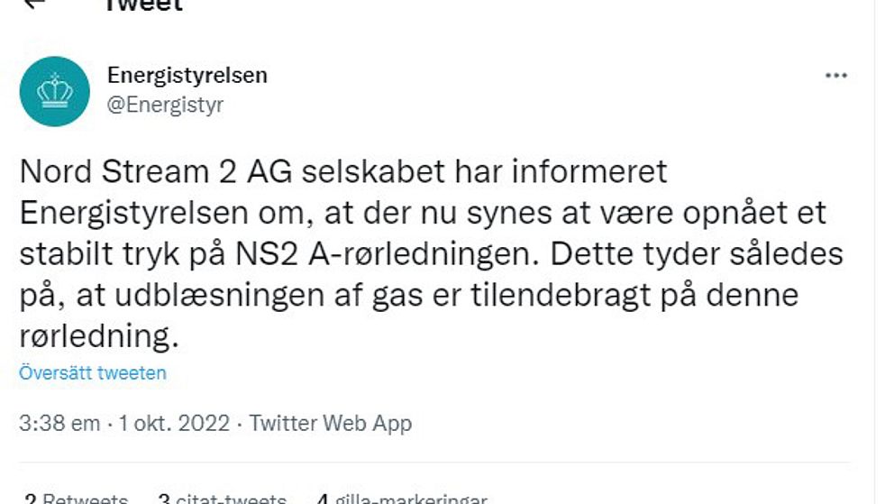Click final word "rørledning." of the tweet
Screen dimensions: 894x504
[x=95, y=336]
